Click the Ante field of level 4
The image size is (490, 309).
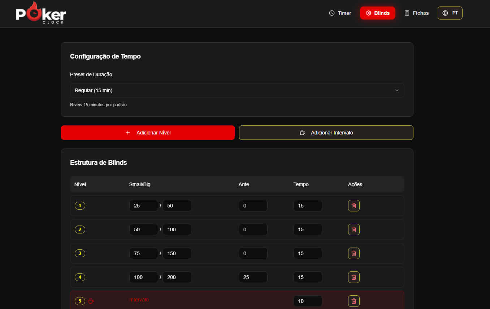tap(253, 277)
